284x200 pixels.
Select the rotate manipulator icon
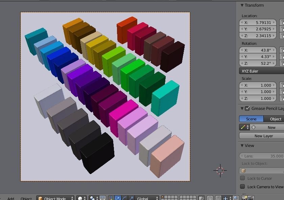[x=124, y=198]
